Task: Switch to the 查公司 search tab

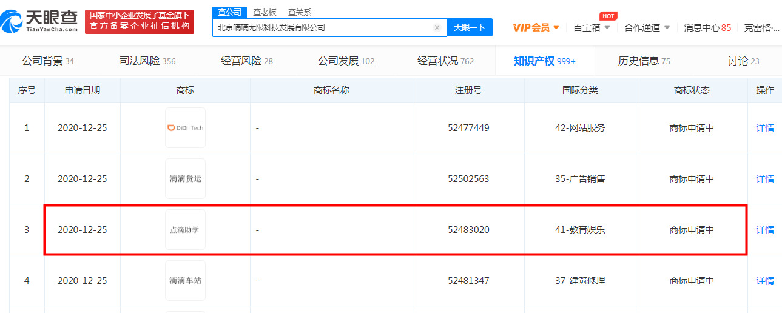Action: click(x=229, y=12)
